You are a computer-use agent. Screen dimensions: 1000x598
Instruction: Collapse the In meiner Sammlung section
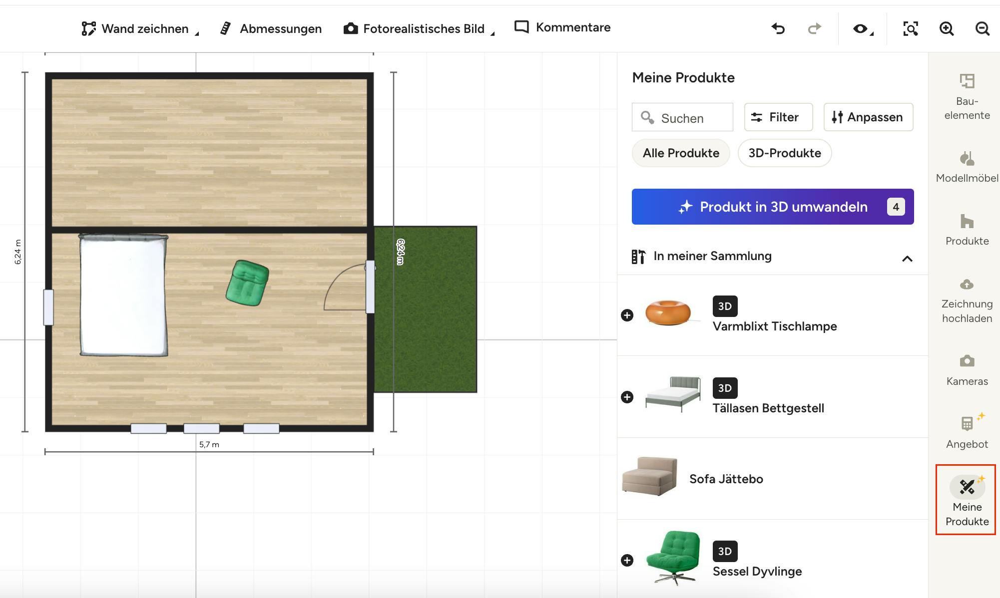pos(907,259)
